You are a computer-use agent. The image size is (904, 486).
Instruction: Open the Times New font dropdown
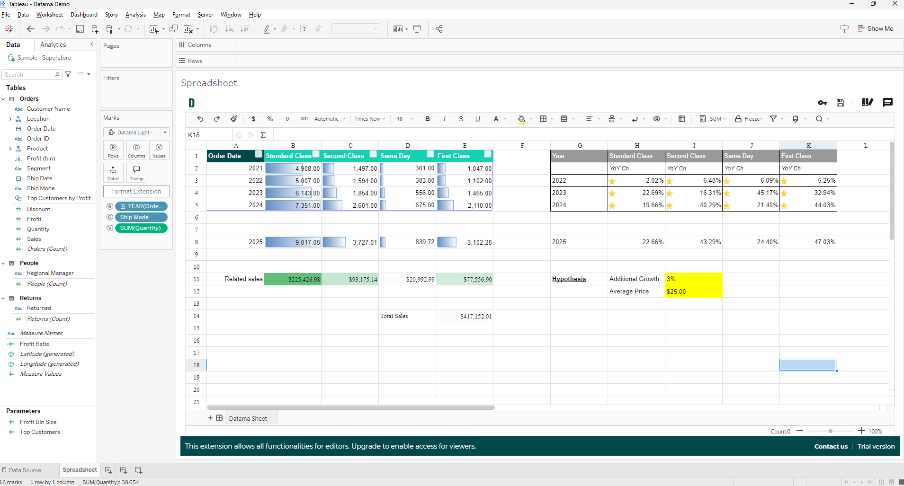pos(370,119)
